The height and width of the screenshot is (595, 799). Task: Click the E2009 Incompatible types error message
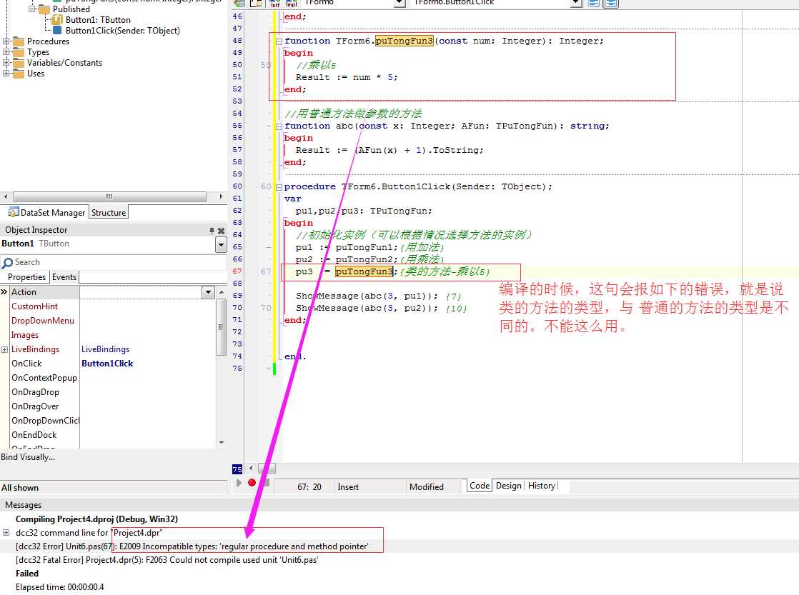tap(192, 546)
